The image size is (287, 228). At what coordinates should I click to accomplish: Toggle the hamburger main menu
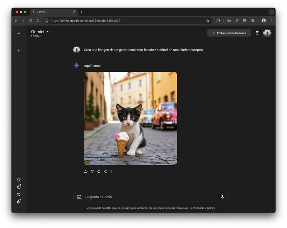tap(19, 33)
